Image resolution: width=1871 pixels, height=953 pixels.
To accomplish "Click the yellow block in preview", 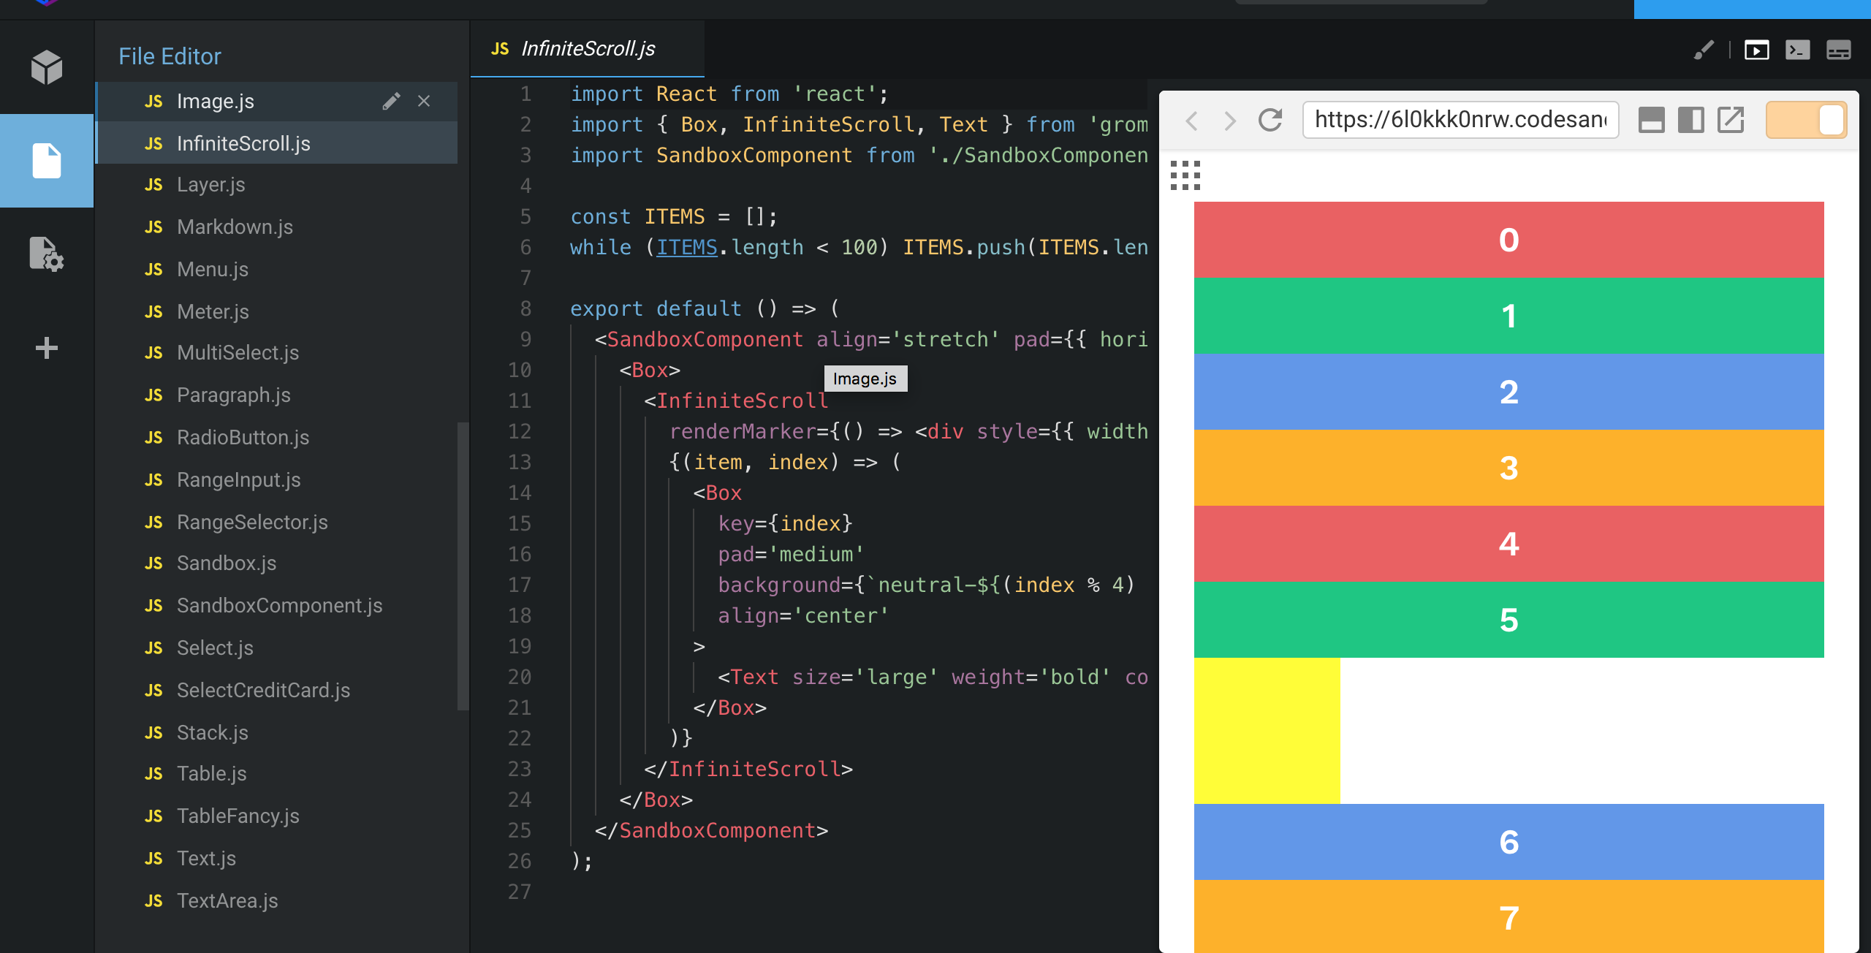I will tap(1267, 730).
